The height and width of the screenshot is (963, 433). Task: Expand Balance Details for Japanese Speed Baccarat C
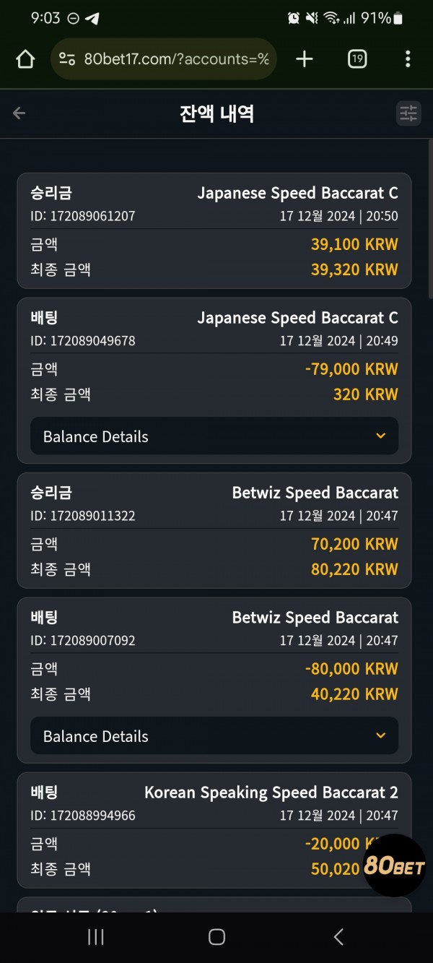pos(214,436)
